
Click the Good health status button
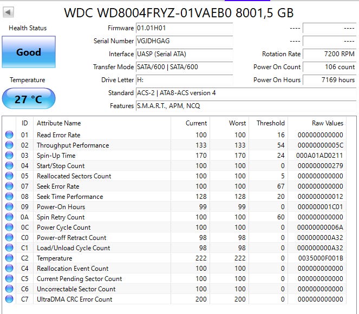tap(29, 52)
